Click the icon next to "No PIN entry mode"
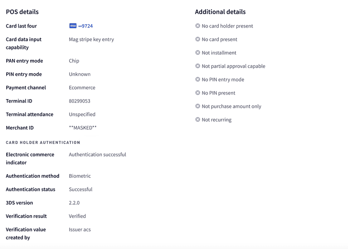This screenshot has height=249, width=348. pyautogui.click(x=197, y=80)
